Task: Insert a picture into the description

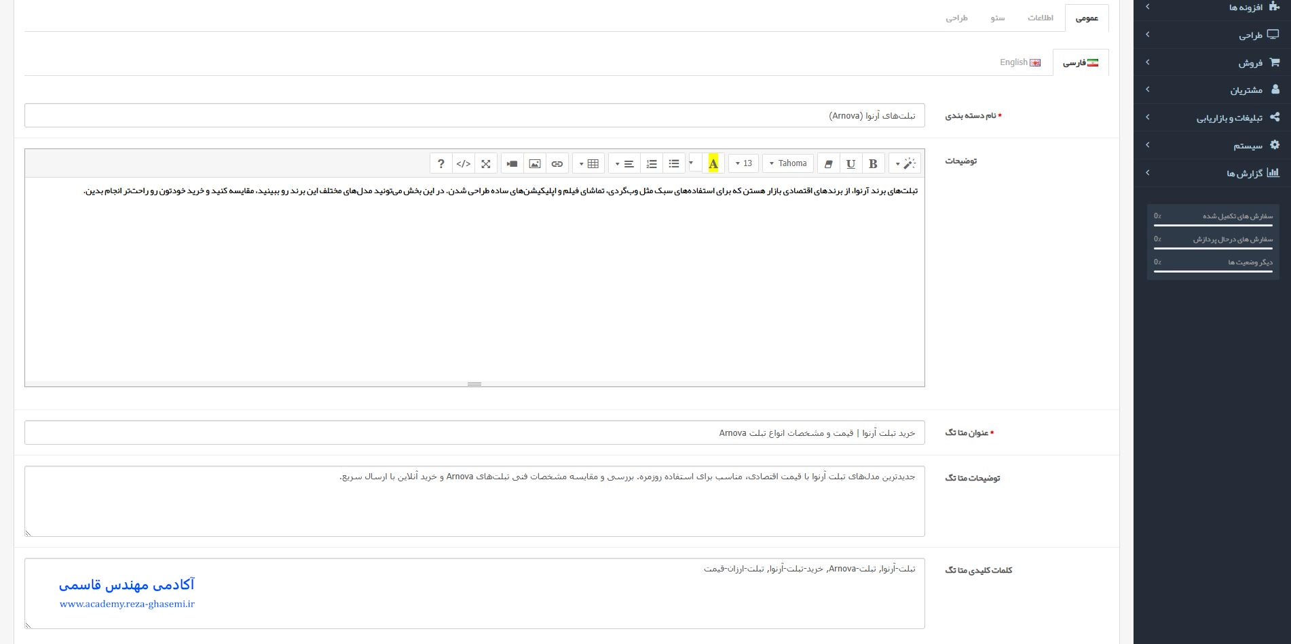Action: [535, 163]
